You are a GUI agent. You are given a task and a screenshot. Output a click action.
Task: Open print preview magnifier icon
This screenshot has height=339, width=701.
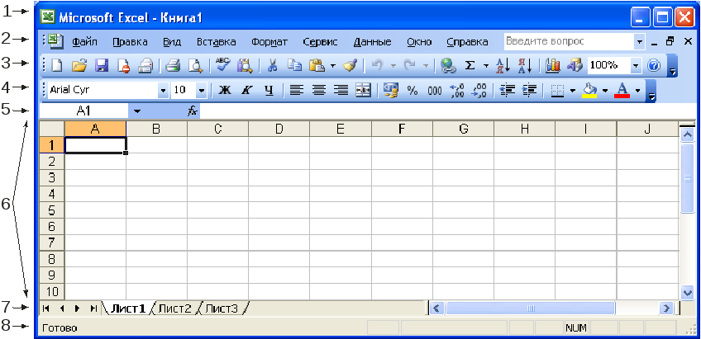(195, 65)
